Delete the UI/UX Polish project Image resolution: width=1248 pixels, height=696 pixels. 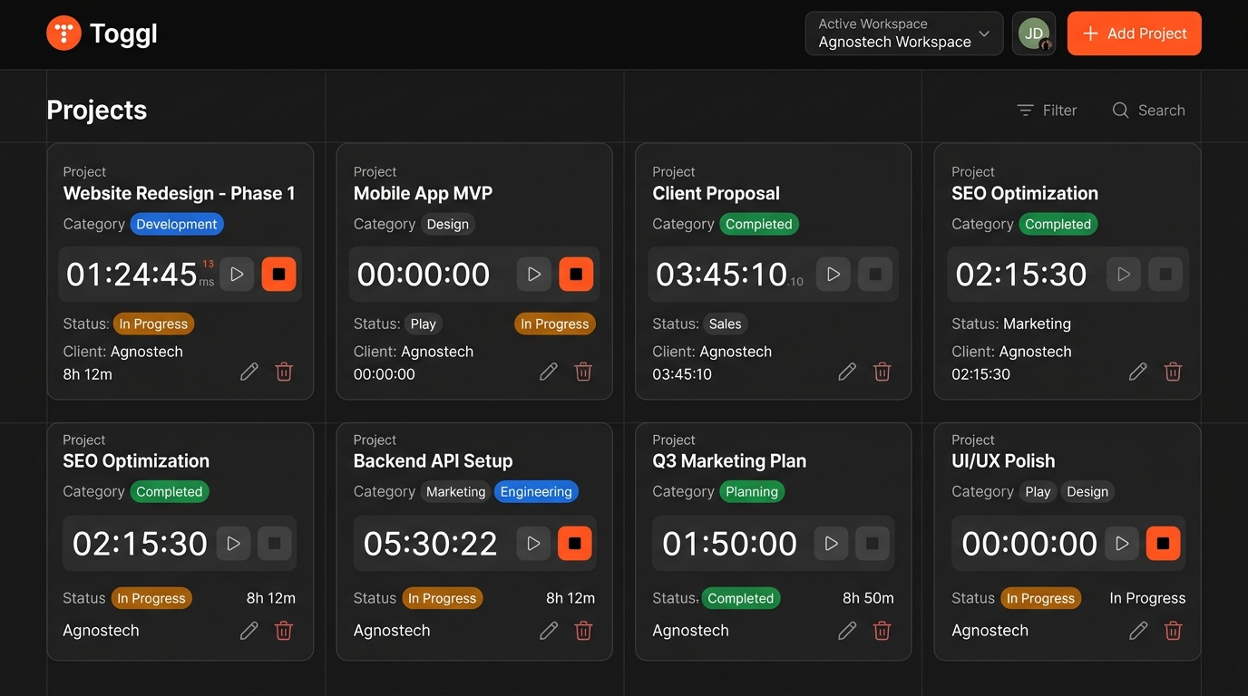pyautogui.click(x=1173, y=631)
